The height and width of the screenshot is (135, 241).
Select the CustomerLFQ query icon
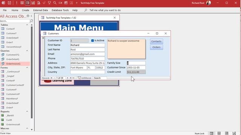3,55
